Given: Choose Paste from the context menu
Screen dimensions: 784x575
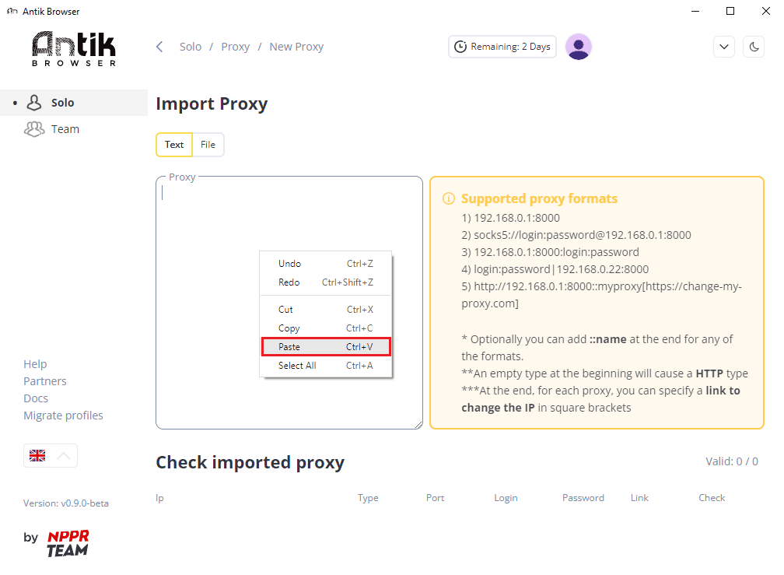Looking at the screenshot, I should tap(325, 347).
